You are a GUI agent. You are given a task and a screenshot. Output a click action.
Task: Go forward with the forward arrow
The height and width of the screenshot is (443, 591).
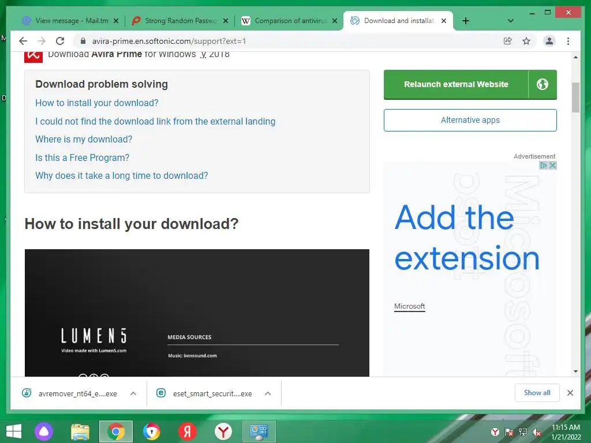[42, 41]
